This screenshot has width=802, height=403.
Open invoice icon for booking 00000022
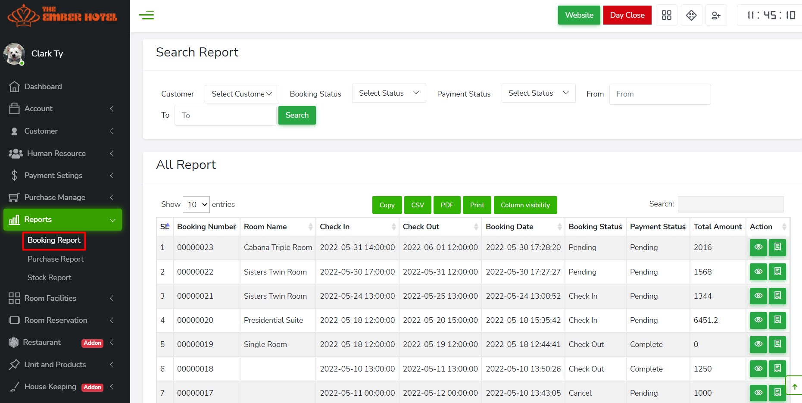coord(777,272)
